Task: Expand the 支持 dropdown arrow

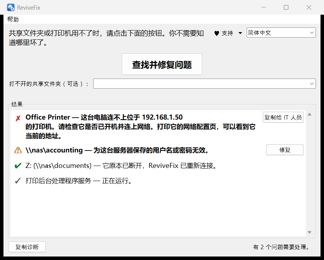Action: coord(240,33)
